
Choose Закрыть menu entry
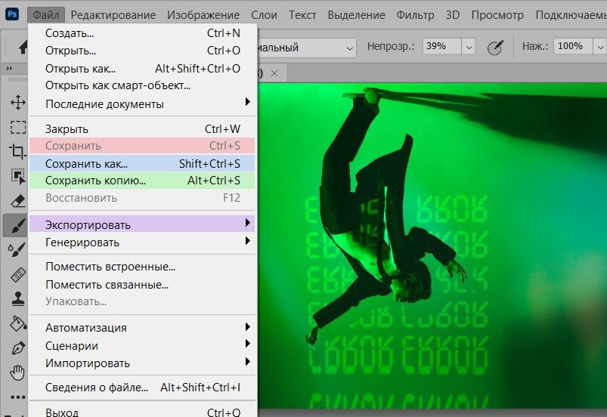(142, 129)
